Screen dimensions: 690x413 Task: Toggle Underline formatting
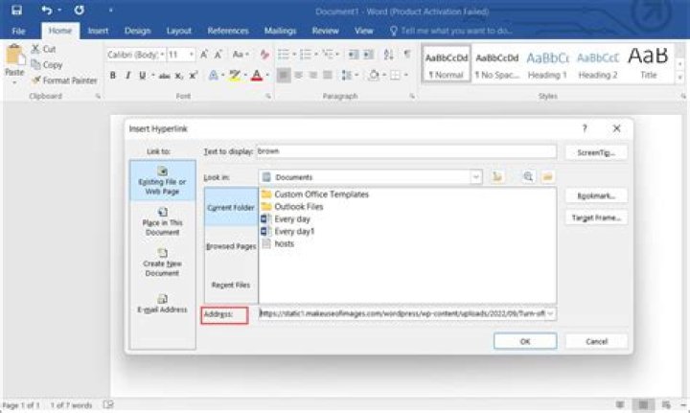(x=142, y=76)
